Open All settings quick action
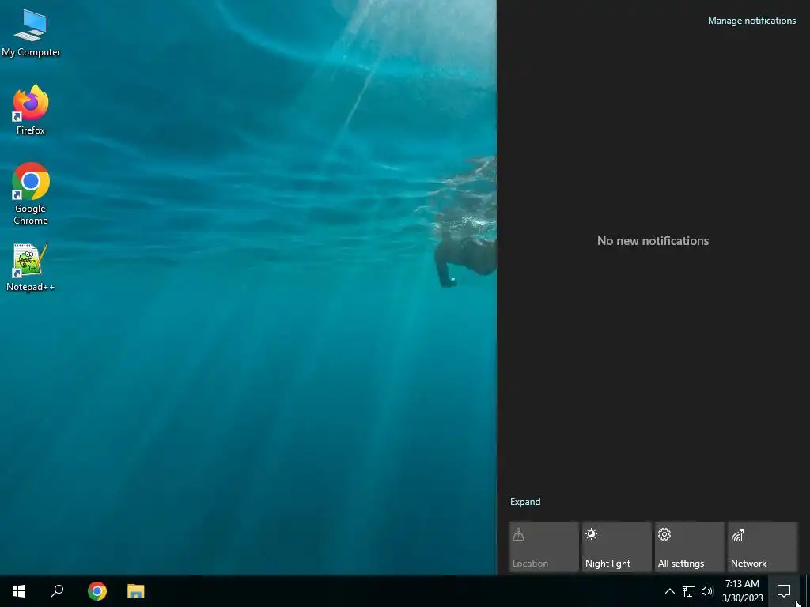Image resolution: width=810 pixels, height=607 pixels. coord(689,547)
